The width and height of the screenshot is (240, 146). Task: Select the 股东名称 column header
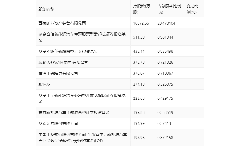46,9
